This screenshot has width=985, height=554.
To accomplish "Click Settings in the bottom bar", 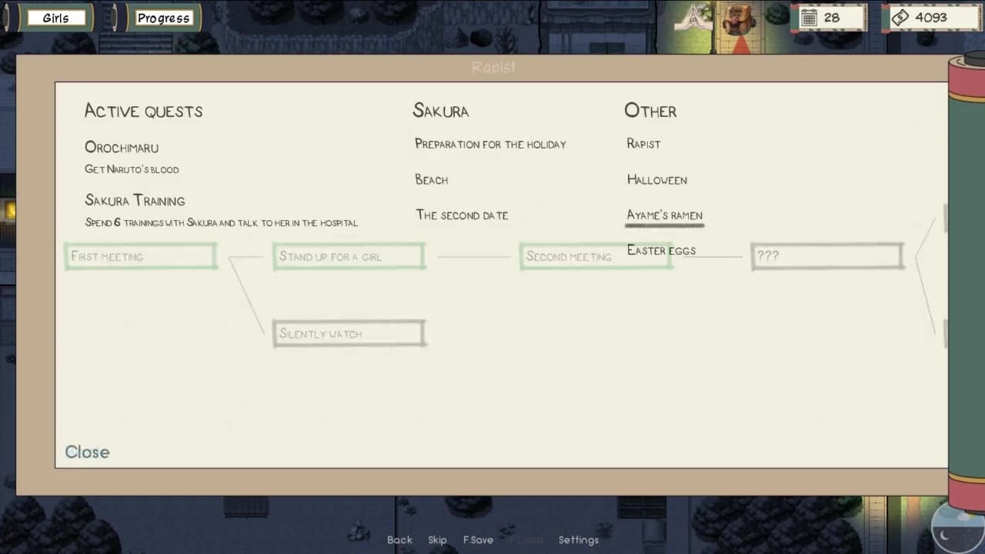I will (x=579, y=539).
